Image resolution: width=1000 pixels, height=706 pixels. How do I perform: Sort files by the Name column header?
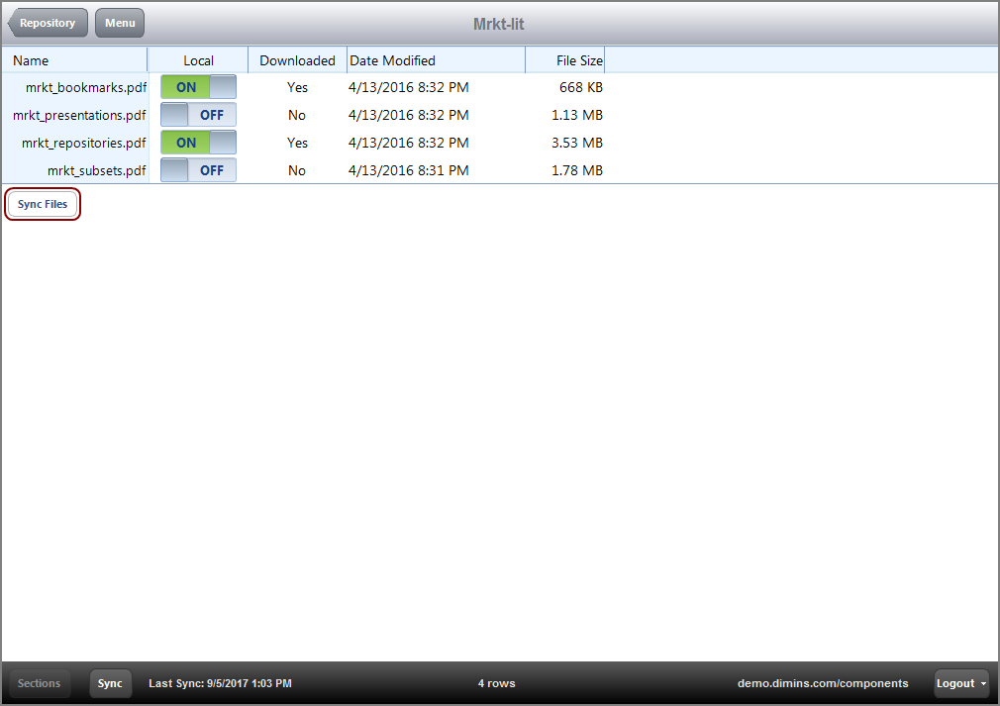click(30, 60)
